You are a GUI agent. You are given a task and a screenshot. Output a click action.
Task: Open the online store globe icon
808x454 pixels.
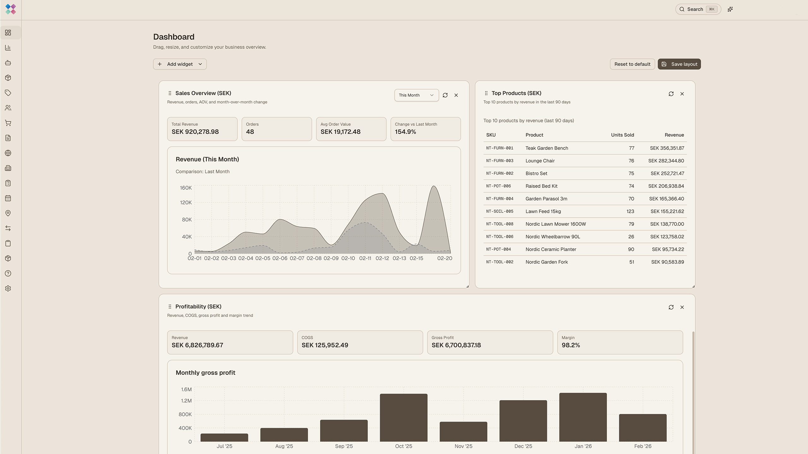click(8, 153)
